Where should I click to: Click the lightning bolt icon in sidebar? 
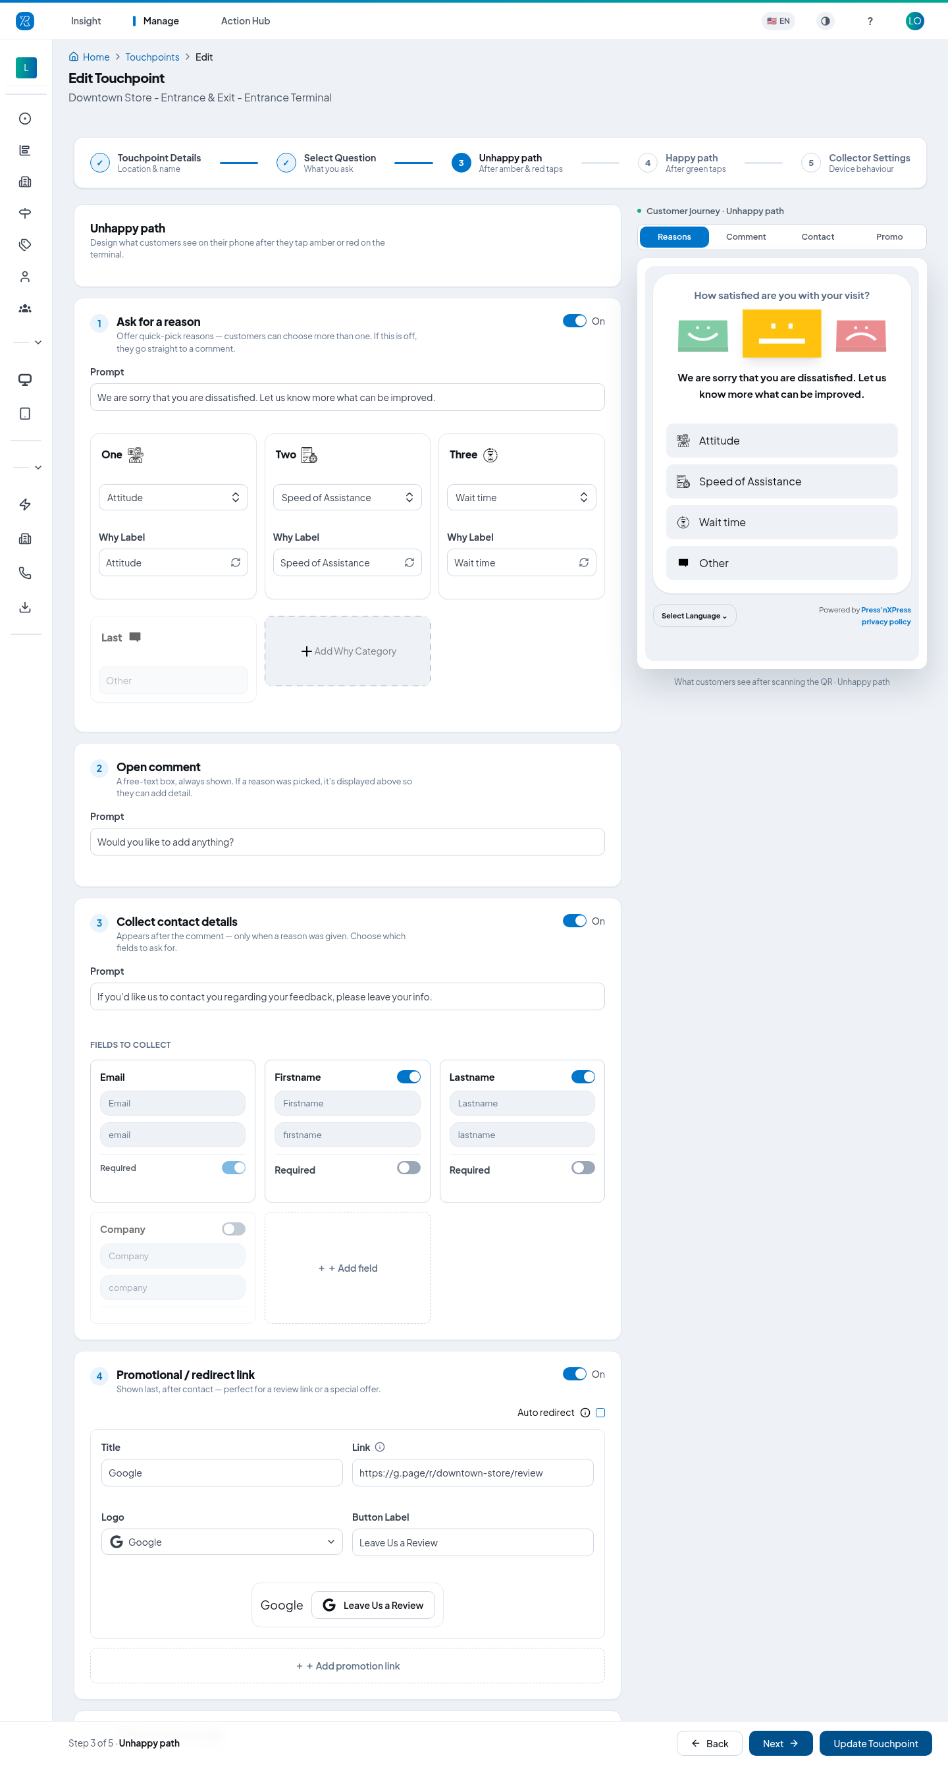click(25, 504)
